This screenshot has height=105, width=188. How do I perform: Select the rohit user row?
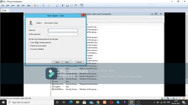(75, 81)
